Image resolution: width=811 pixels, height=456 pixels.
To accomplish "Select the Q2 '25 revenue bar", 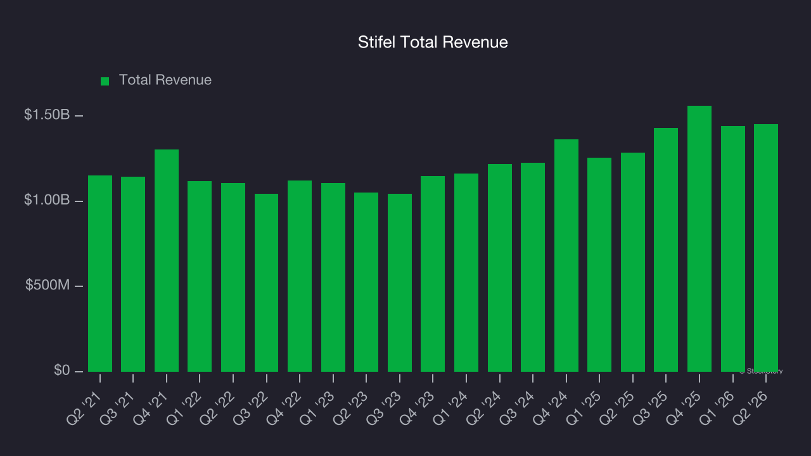I will (633, 262).
